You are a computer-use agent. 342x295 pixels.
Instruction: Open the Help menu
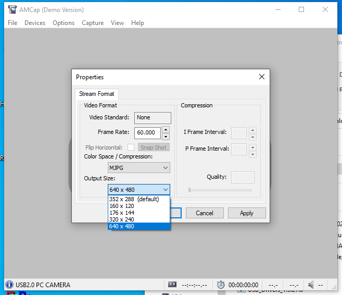point(137,23)
